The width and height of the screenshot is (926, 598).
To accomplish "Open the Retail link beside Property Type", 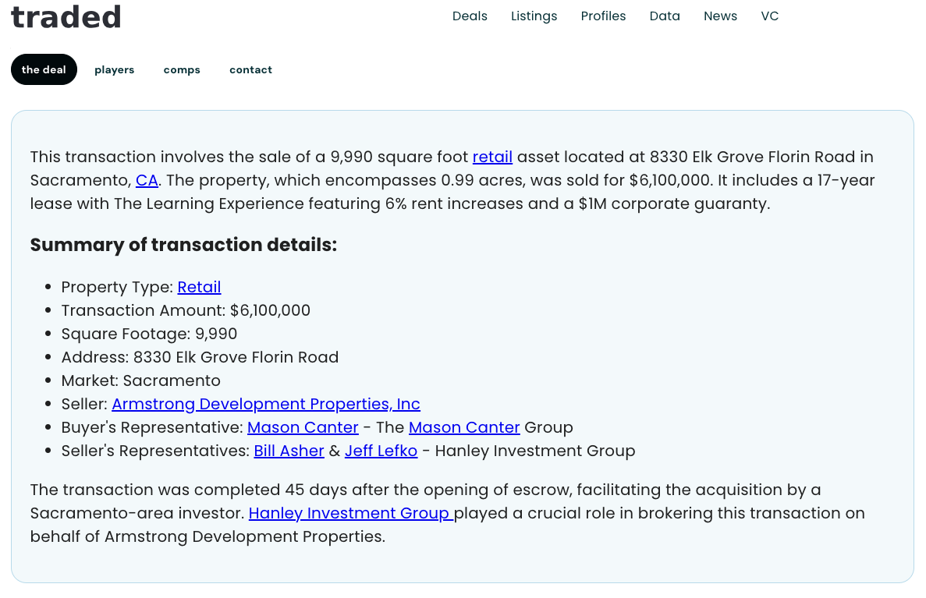I will 199,287.
